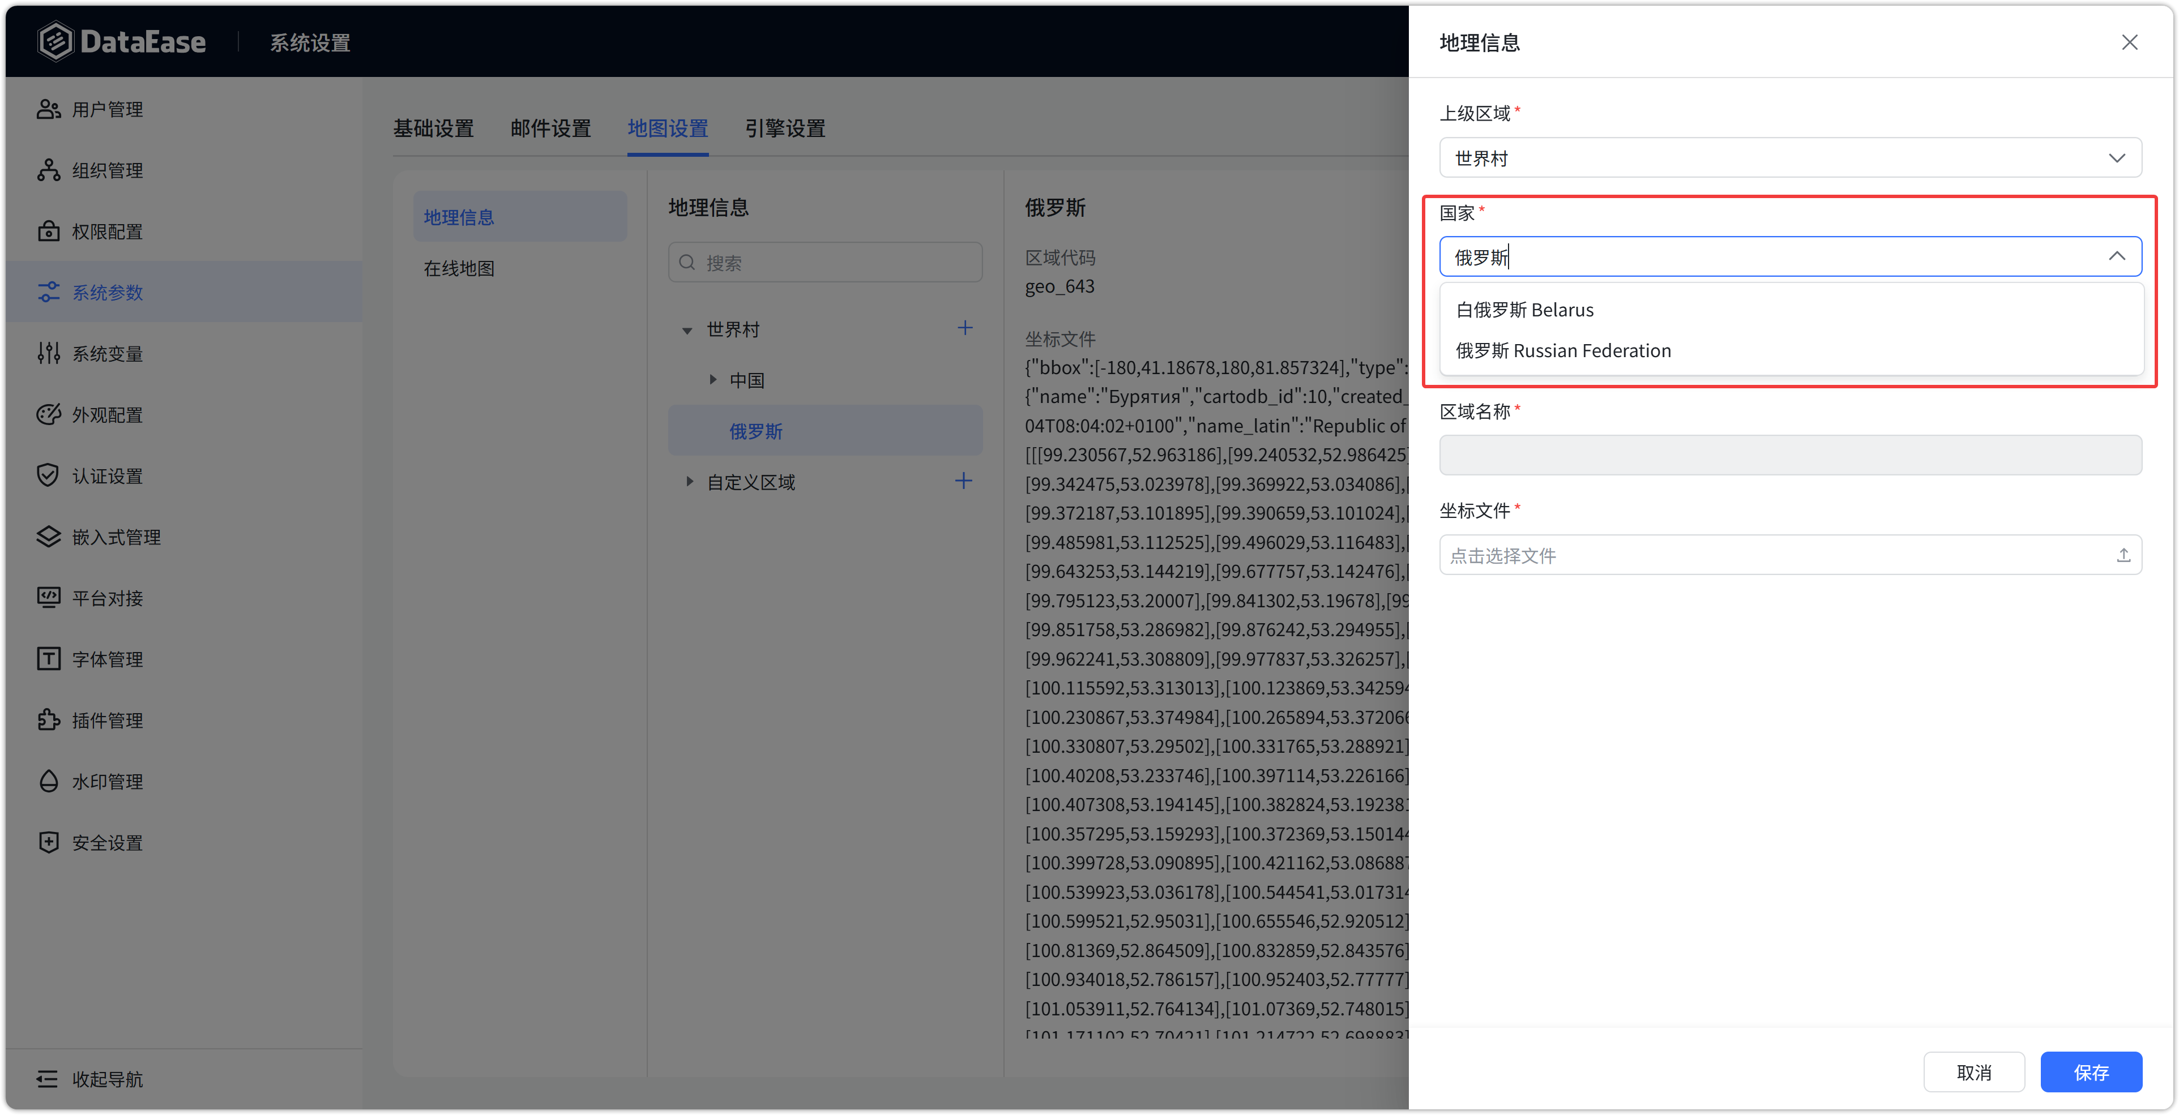Switch to 引擎设置 tab
Image resolution: width=2179 pixels, height=1115 pixels.
tap(785, 128)
